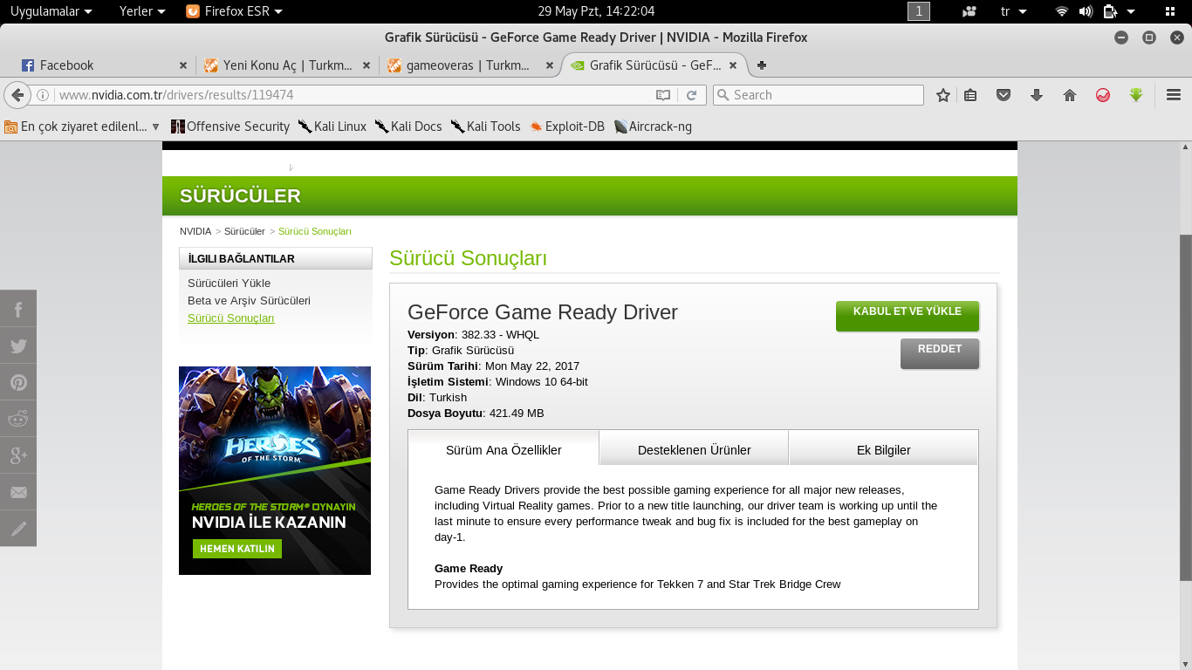
Task: Click the page vertical scrollbar thumb
Action: [1186, 407]
